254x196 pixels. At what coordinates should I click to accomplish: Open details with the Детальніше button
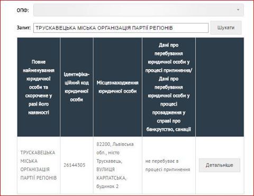pos(220,165)
